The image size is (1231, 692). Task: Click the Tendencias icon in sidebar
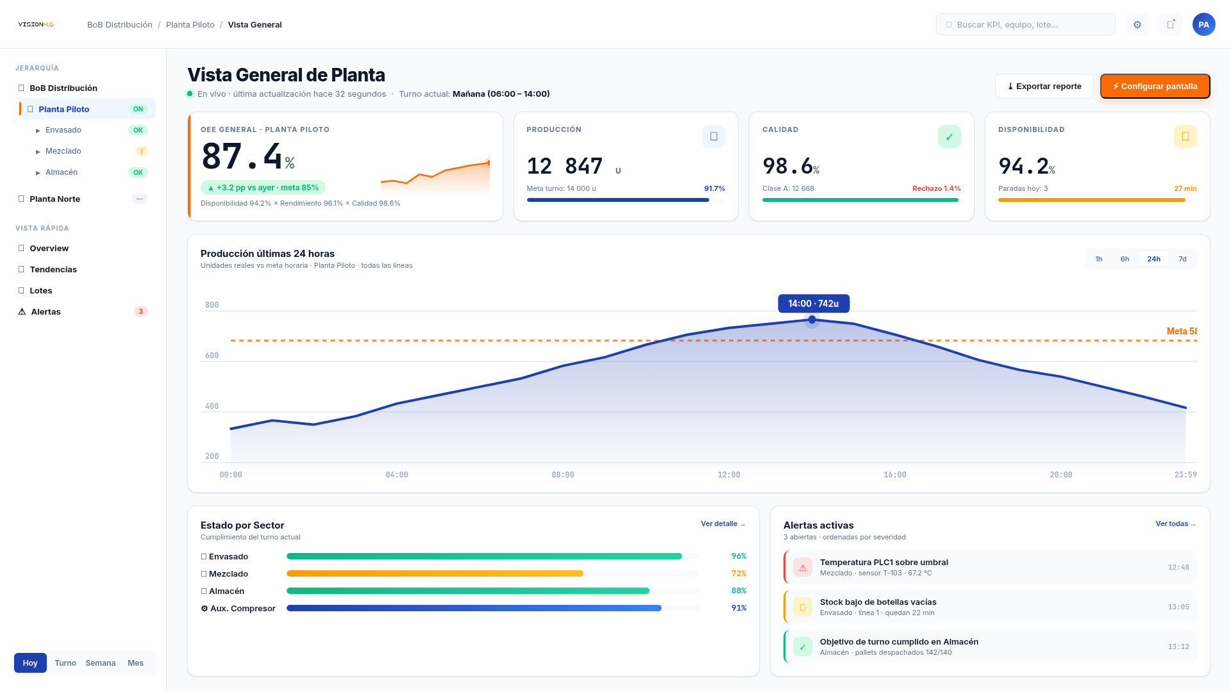pyautogui.click(x=22, y=269)
